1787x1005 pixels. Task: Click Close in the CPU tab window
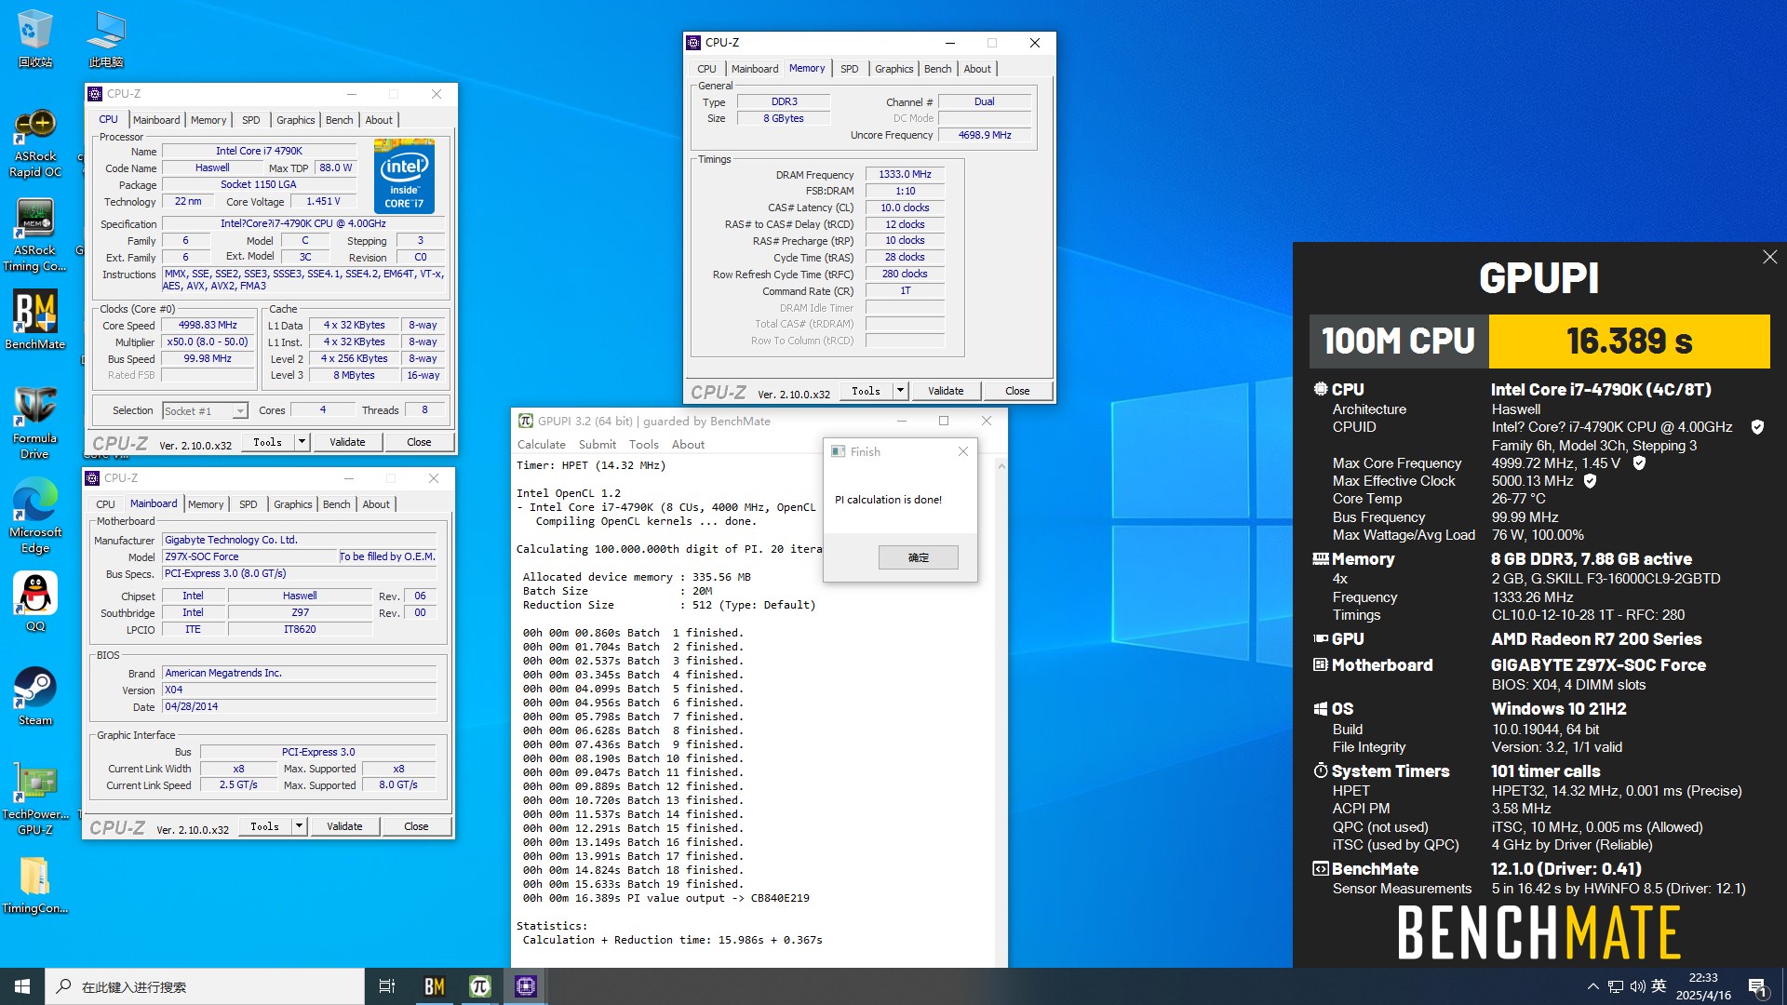click(419, 442)
